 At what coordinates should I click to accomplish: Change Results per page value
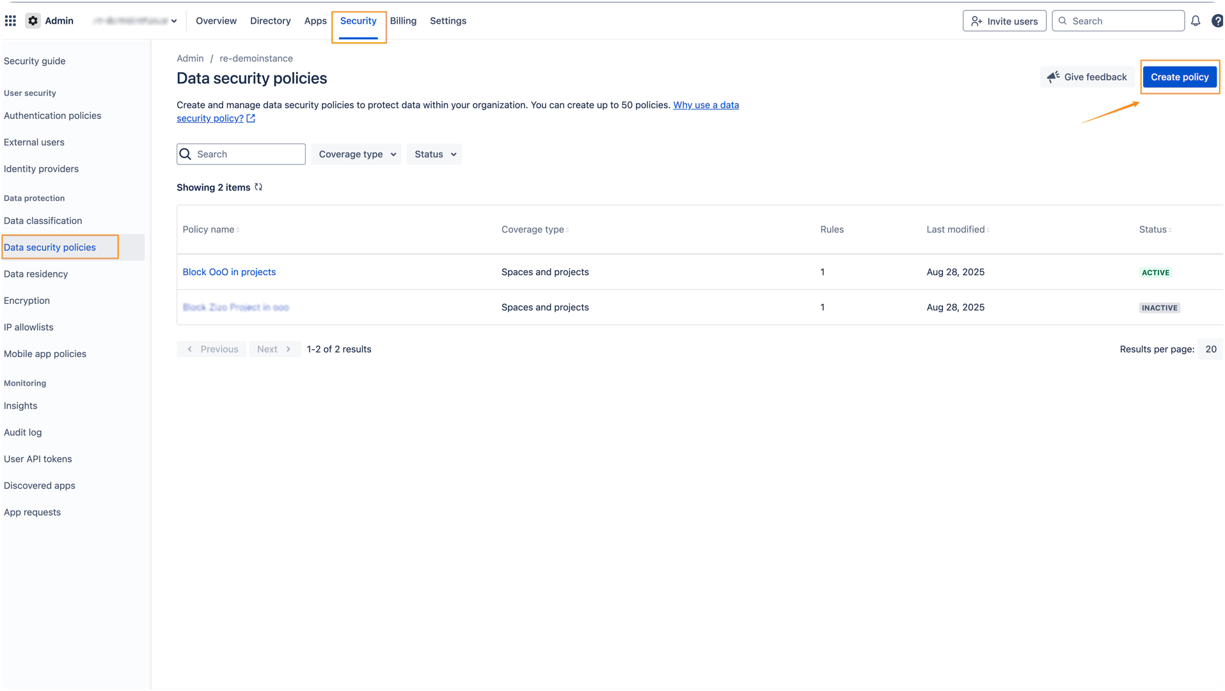(1210, 349)
